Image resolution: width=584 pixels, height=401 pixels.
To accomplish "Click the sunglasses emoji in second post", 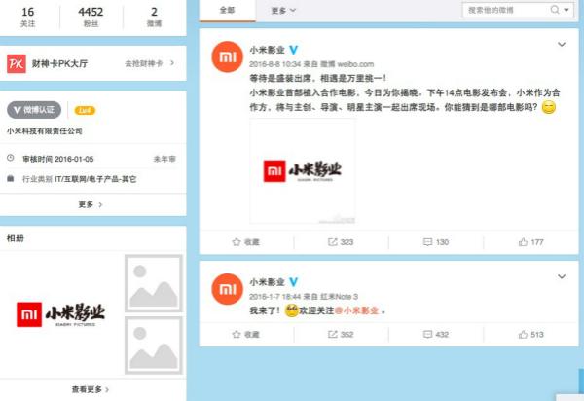I will [x=292, y=310].
